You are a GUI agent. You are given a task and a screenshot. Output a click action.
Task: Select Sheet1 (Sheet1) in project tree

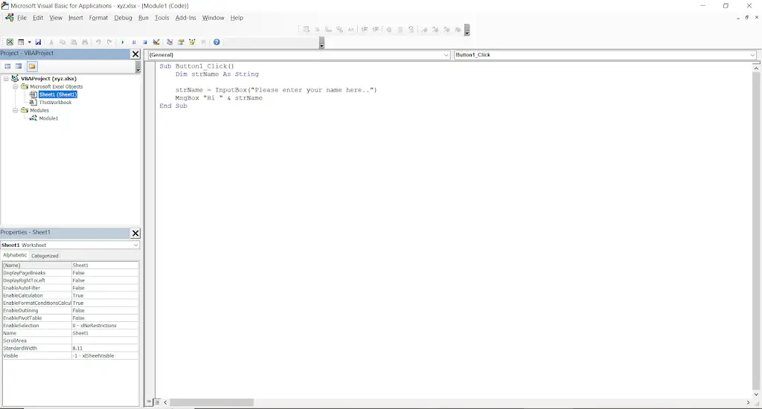[x=58, y=94]
